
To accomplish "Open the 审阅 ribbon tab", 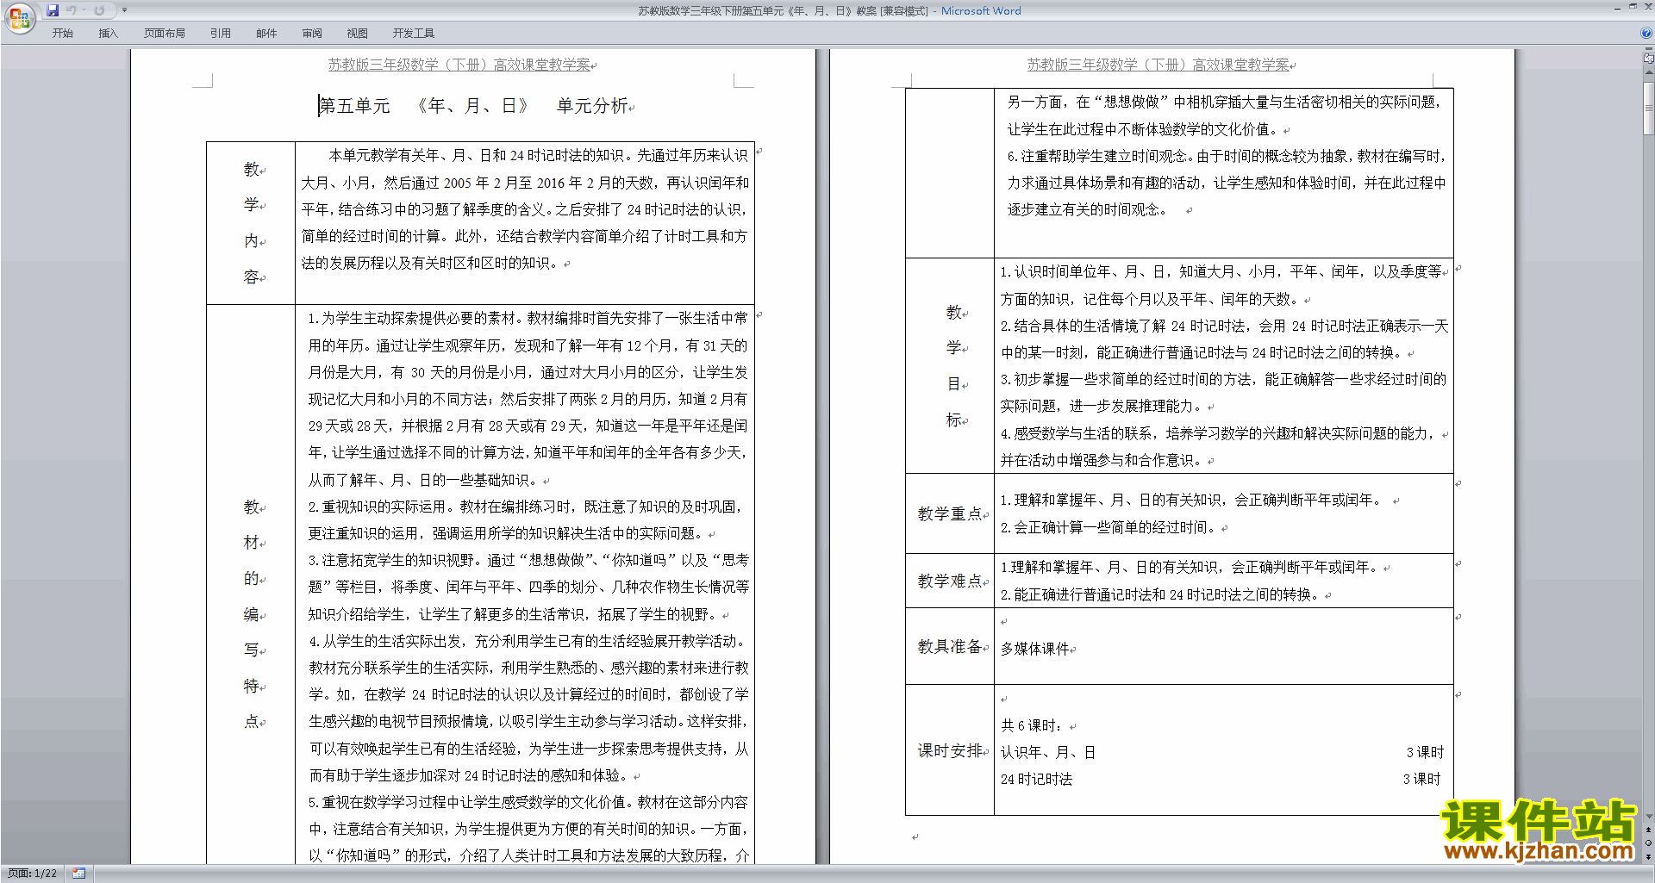I will click(312, 33).
